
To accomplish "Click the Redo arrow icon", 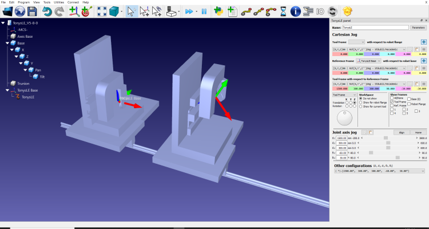I will coord(59,11).
